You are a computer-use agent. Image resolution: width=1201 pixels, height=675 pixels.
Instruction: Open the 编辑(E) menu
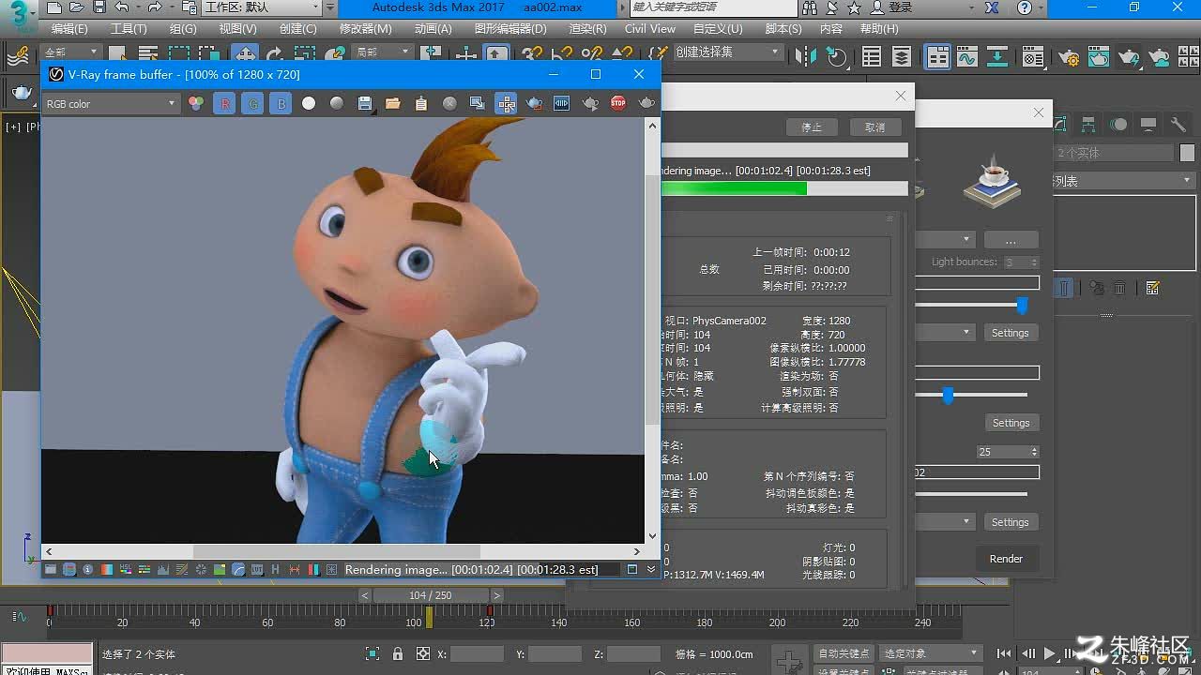[69, 29]
